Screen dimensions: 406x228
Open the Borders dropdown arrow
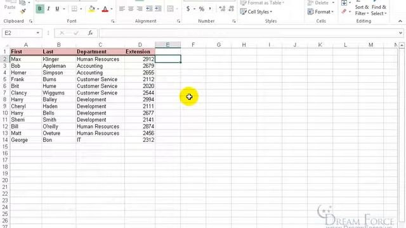click(81, 9)
